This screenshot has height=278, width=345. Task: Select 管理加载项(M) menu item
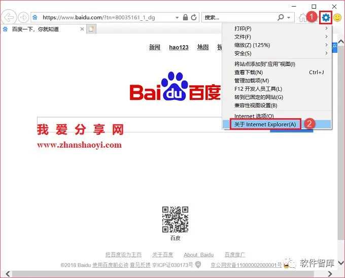coord(277,81)
